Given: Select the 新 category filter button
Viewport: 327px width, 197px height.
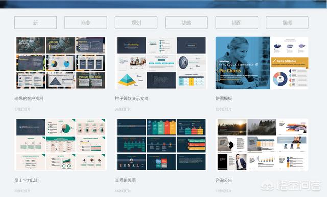Looking at the screenshot, I should pyautogui.click(x=35, y=23).
